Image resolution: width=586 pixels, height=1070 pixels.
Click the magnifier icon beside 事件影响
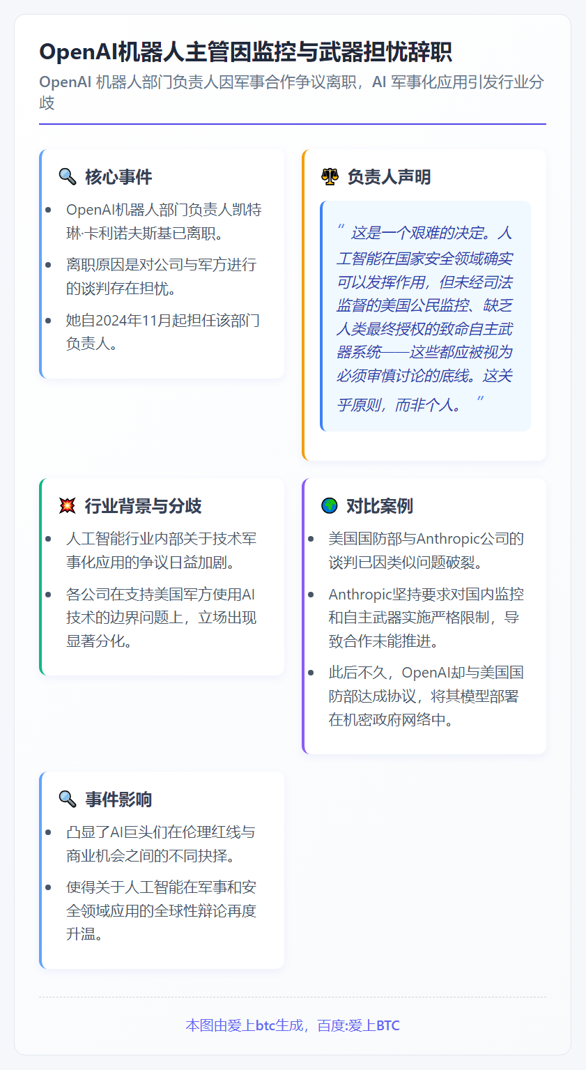tap(68, 799)
